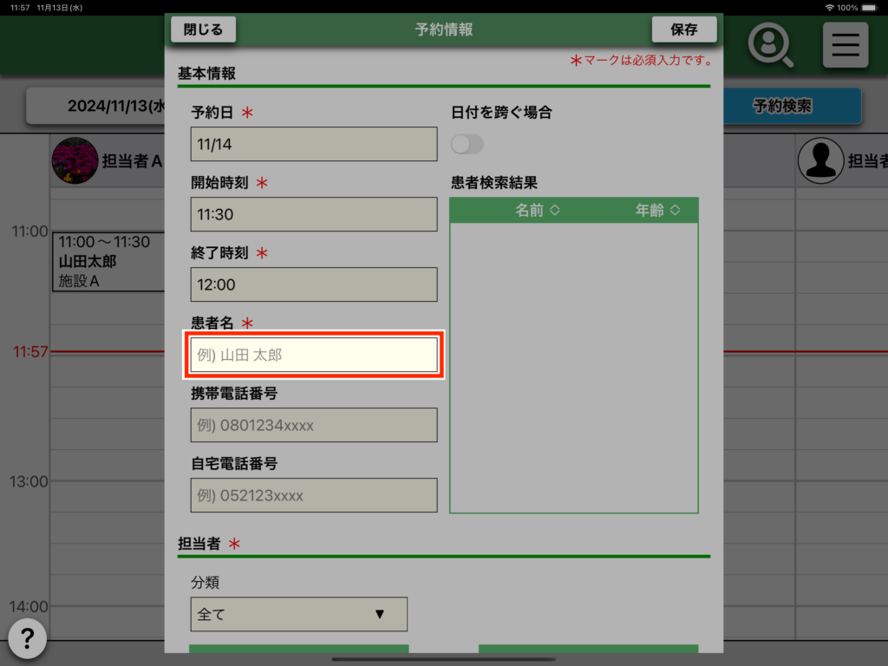Screen dimensions: 888x666
Task: Tap the 2024/11/13 date selector
Action: pos(95,107)
